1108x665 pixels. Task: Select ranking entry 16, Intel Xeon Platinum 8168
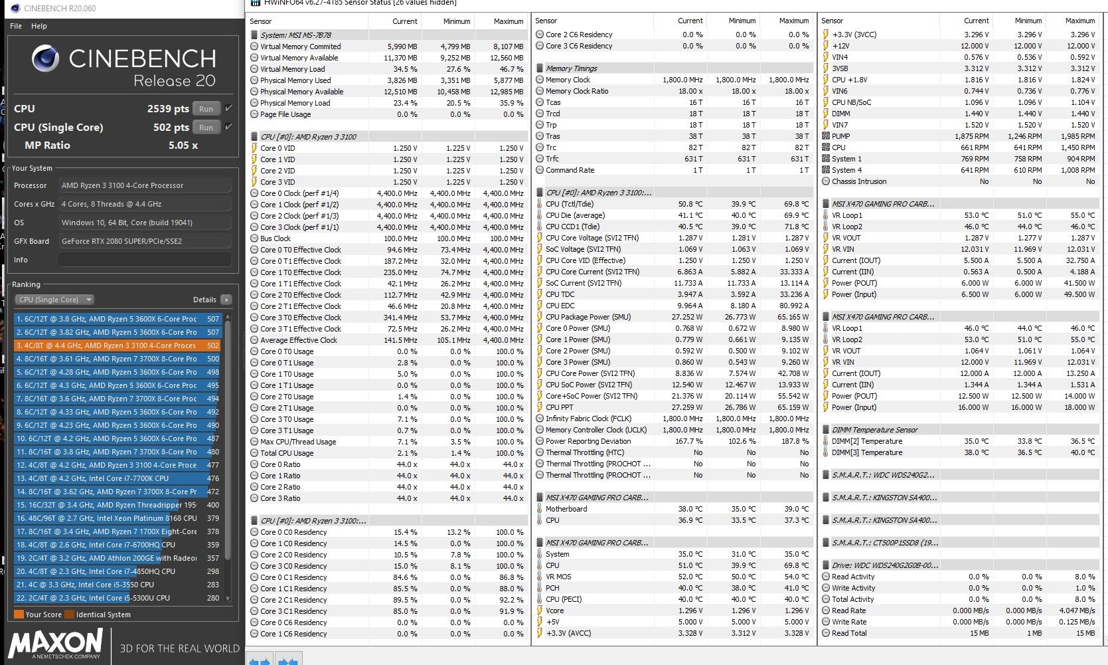tap(118, 518)
